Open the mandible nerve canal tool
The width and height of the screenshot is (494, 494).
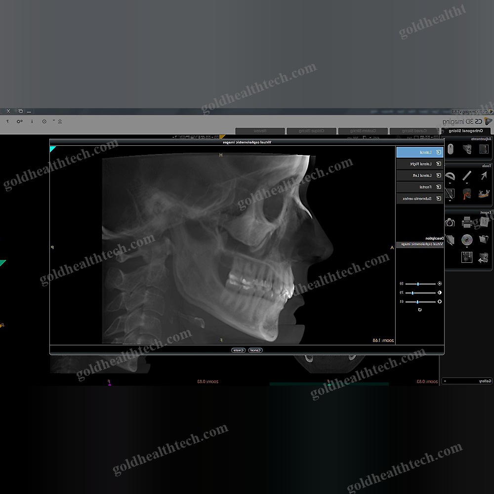(484, 194)
